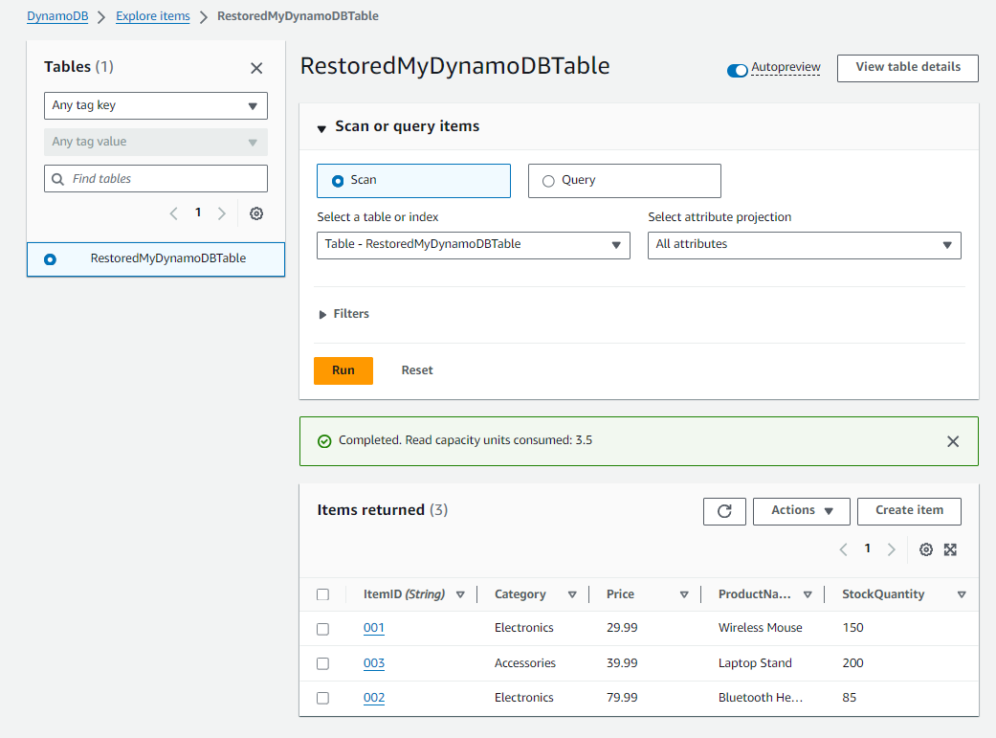Sort by Category column arrow
996x738 pixels.
pyautogui.click(x=572, y=595)
